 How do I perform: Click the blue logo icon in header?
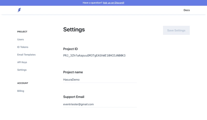coord(19,10)
